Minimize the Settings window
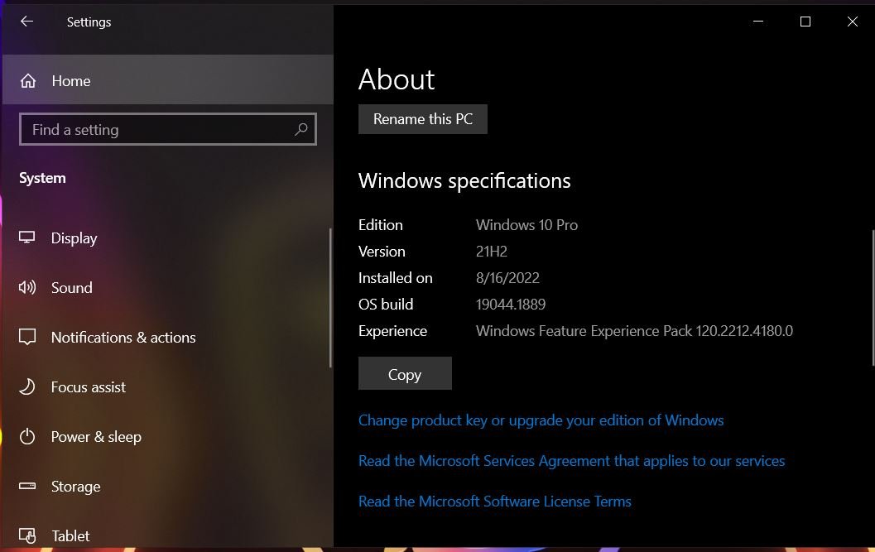 coord(757,22)
